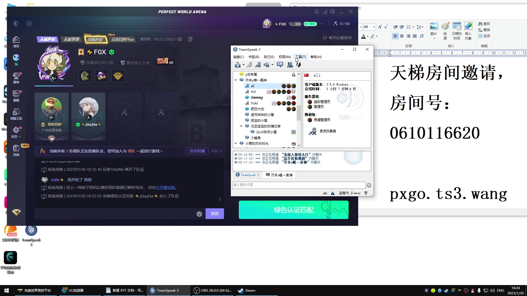Viewport: 527px width, 296px height.
Task: Open TeamSpeak contacts toolbar icon
Action: 290,65
